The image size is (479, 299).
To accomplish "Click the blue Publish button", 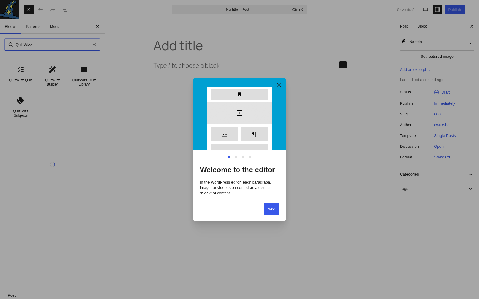I will click(454, 10).
